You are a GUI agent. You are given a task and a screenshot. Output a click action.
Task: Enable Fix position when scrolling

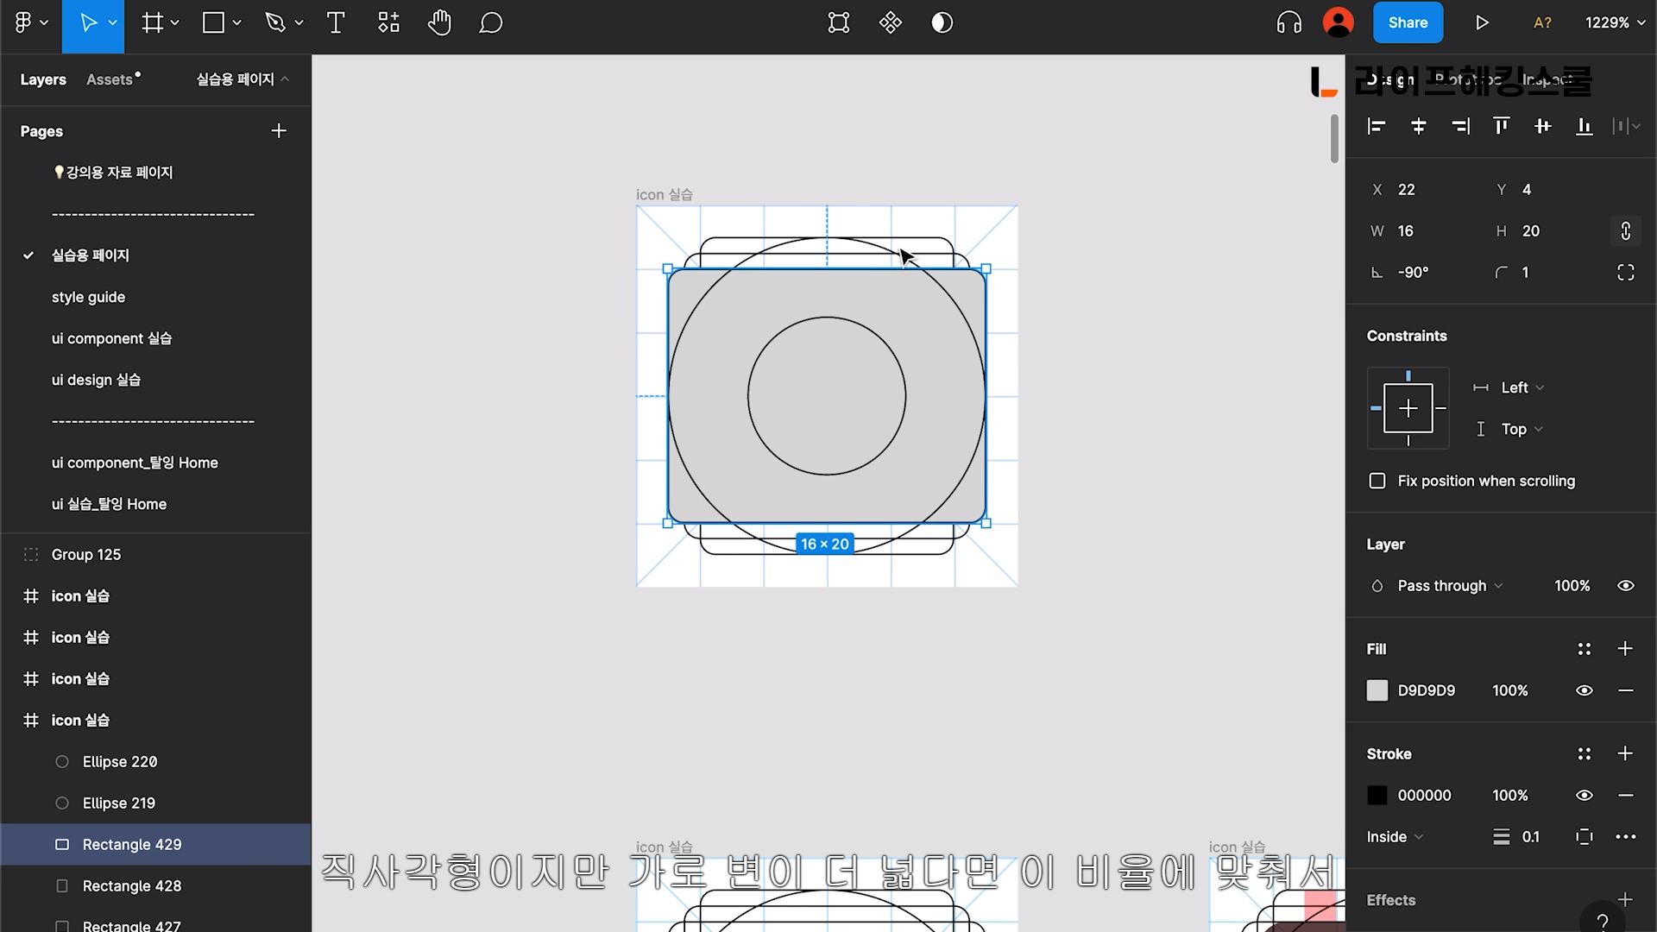tap(1377, 481)
